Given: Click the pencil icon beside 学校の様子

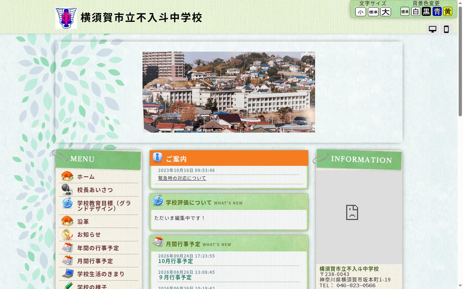Looking at the screenshot, I should click(x=67, y=286).
